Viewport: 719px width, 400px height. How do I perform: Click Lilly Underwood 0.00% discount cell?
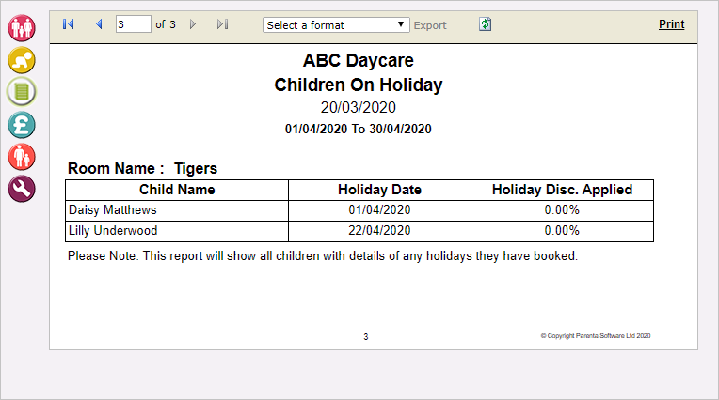coord(562,231)
